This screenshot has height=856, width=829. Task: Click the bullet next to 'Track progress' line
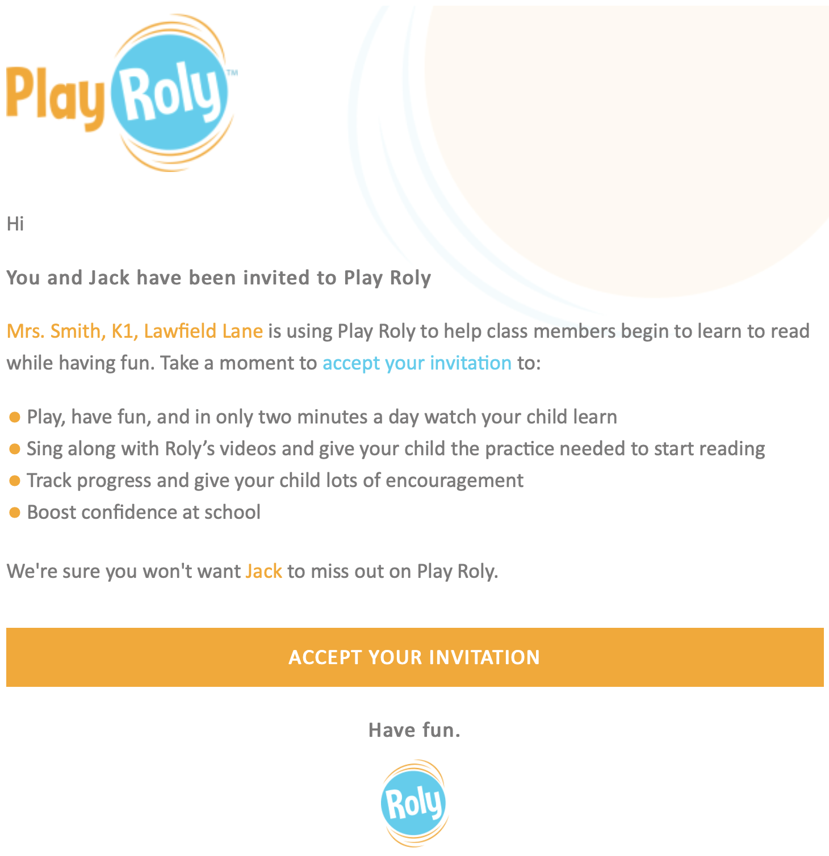[x=15, y=480]
